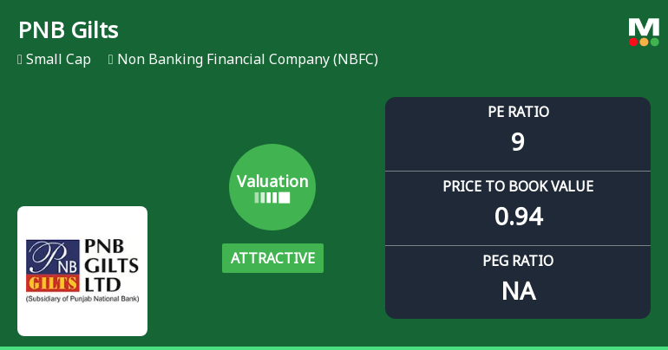668x350 pixels.
Task: Select the Small Cap label
Action: coord(58,59)
